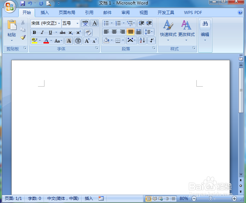Switch to the 邮件 tab

tap(107, 13)
